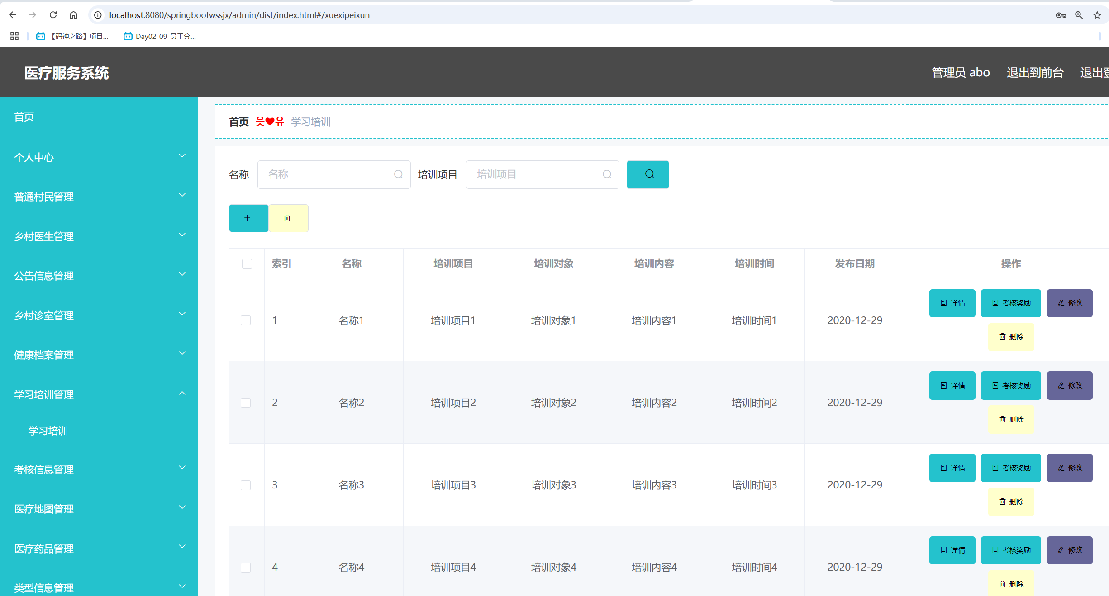Click magnifier icon inside 名称 field

click(398, 174)
